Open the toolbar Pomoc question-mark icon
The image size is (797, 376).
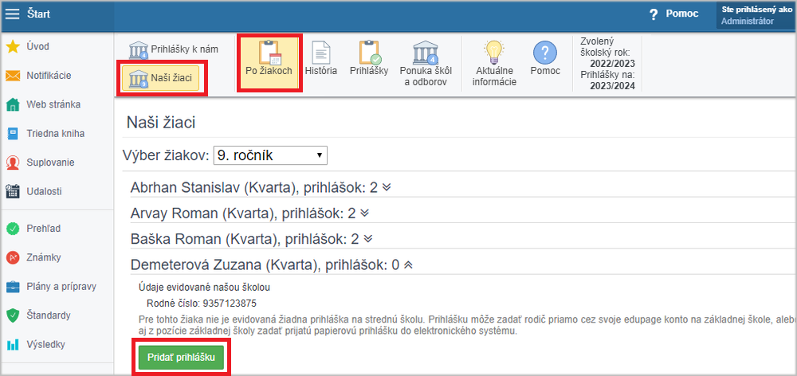(545, 52)
